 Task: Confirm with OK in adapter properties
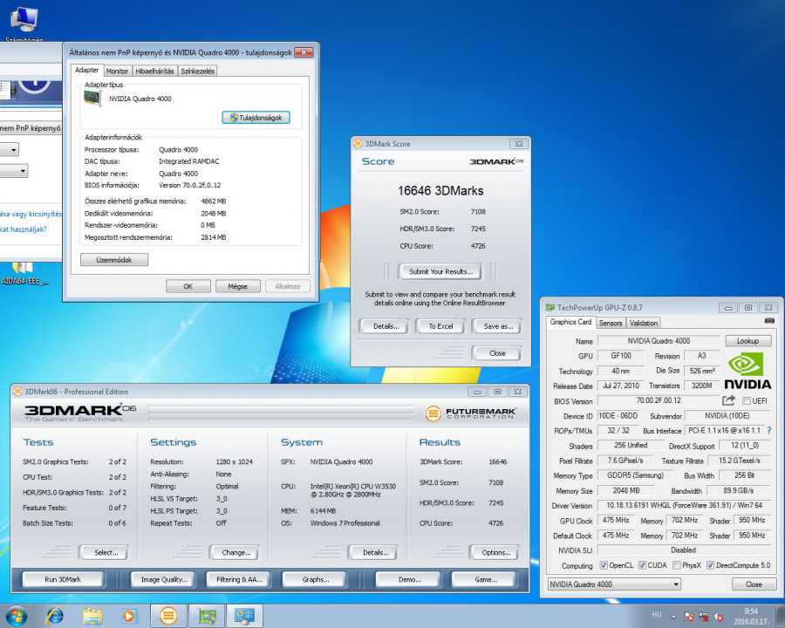coord(188,286)
